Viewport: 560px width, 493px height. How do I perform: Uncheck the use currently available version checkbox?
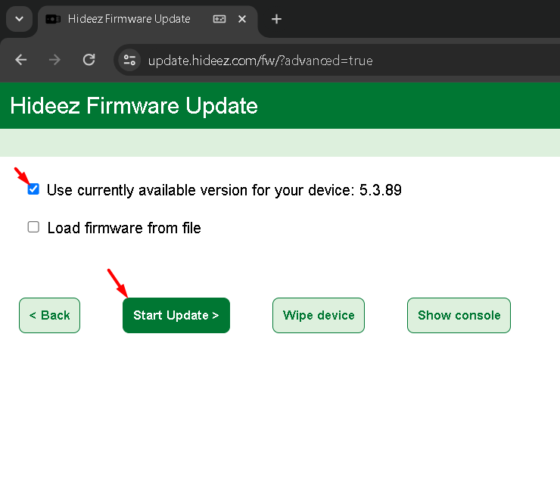(33, 189)
